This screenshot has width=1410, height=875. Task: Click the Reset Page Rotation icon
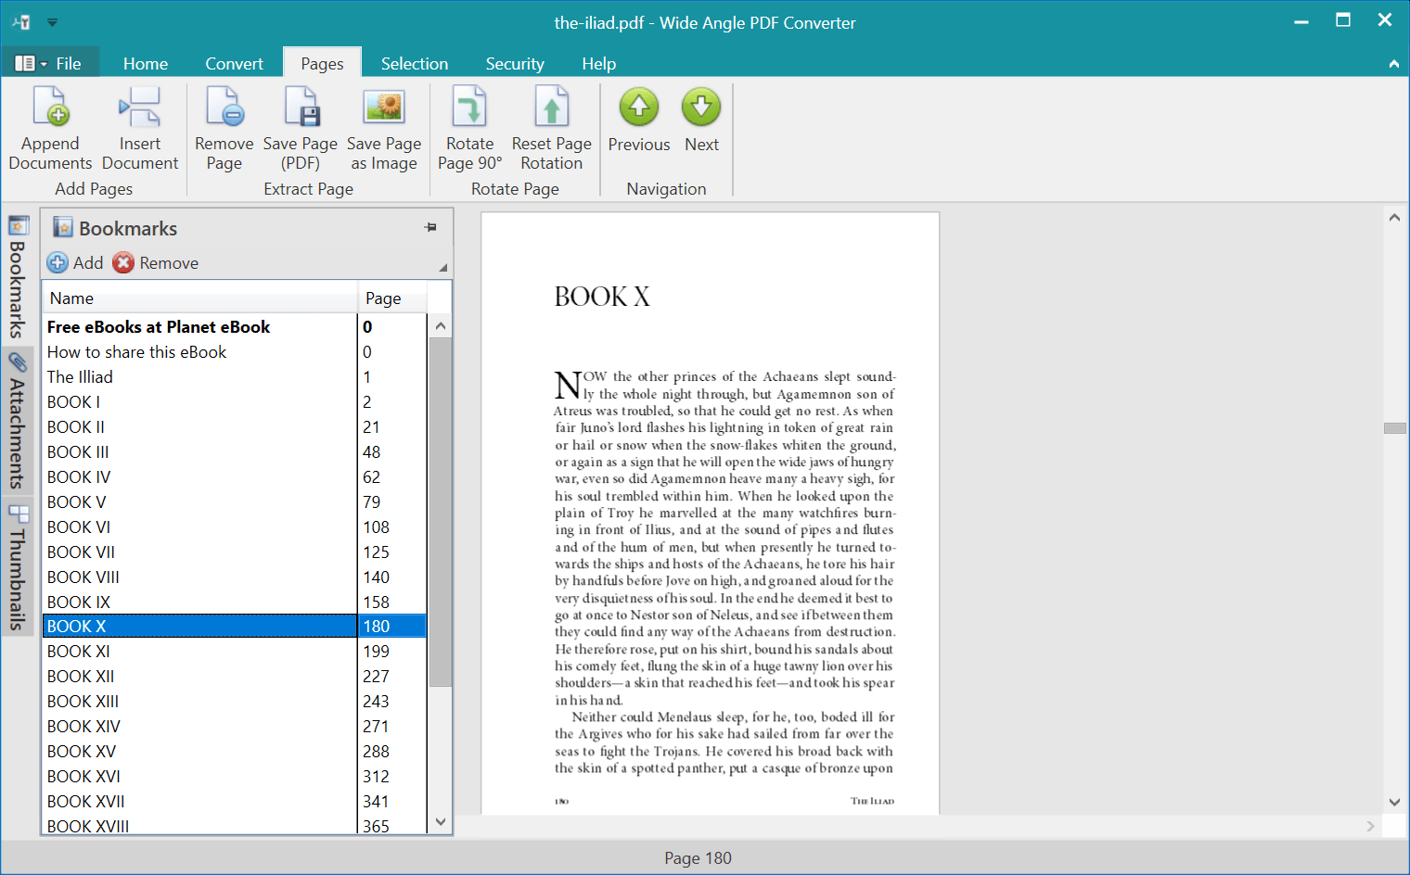tap(552, 107)
